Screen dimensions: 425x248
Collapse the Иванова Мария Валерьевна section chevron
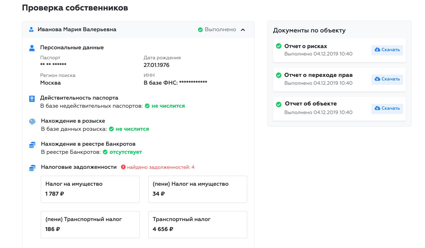coord(243,30)
